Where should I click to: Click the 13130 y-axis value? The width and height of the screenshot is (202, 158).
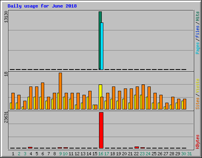pyautogui.click(x=6, y=17)
